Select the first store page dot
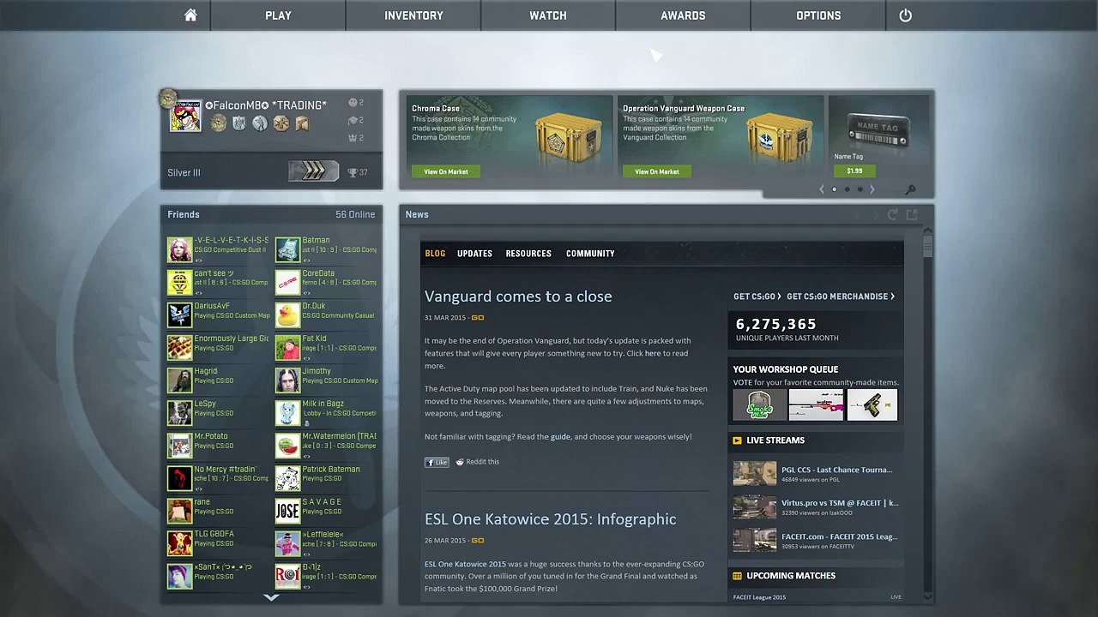Screen dimensions: 1098x617 click(x=834, y=189)
